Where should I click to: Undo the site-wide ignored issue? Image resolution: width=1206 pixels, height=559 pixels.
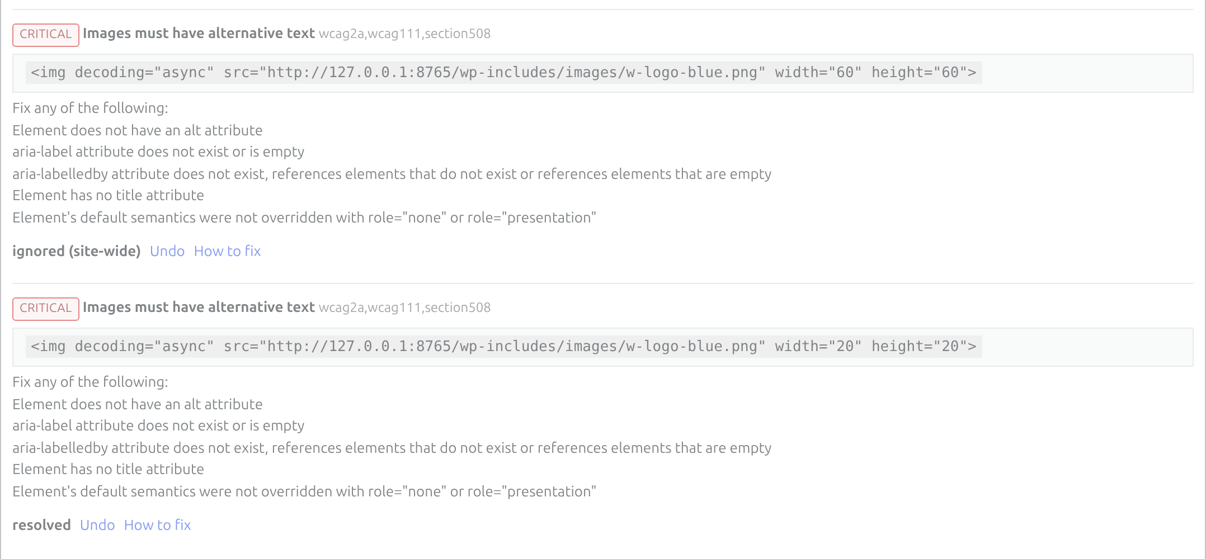click(167, 251)
